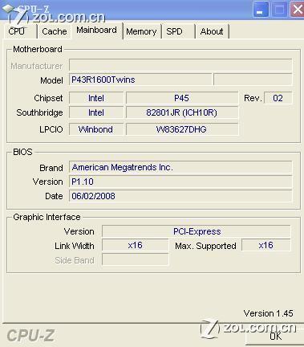304x347 pixels.
Task: Go to the About tab
Action: point(212,31)
